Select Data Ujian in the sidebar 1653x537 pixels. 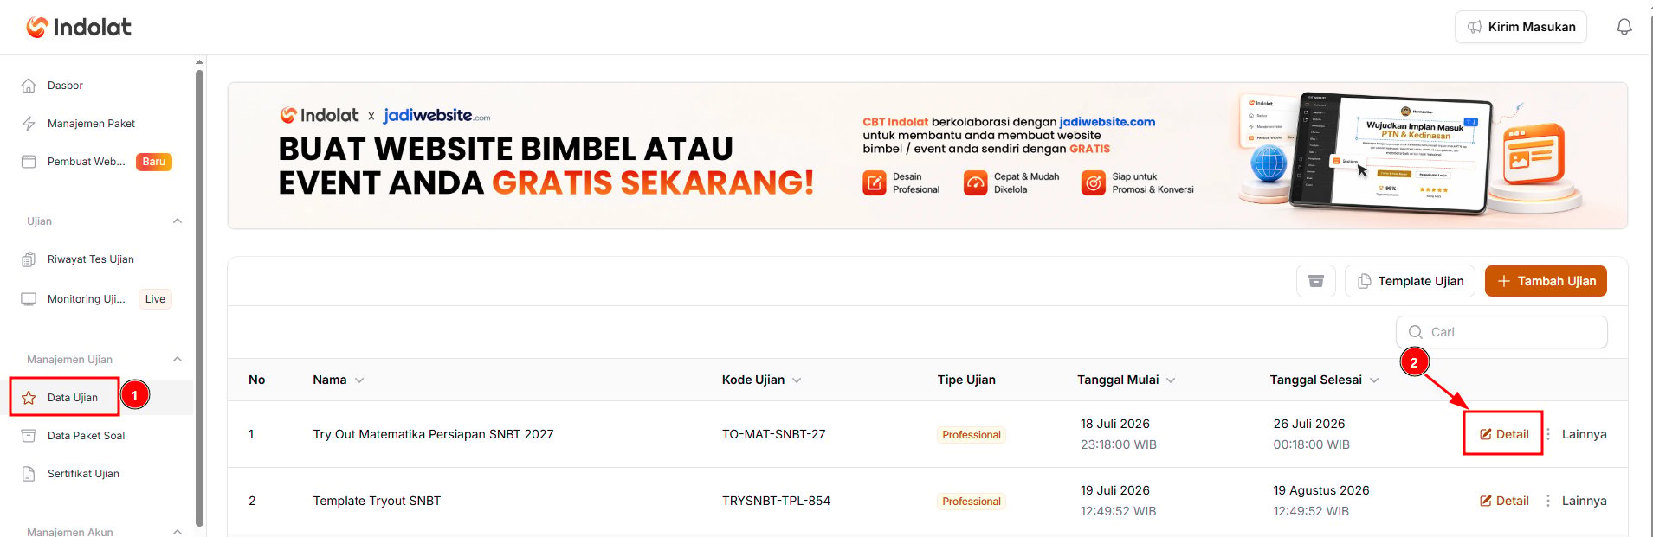tap(73, 398)
